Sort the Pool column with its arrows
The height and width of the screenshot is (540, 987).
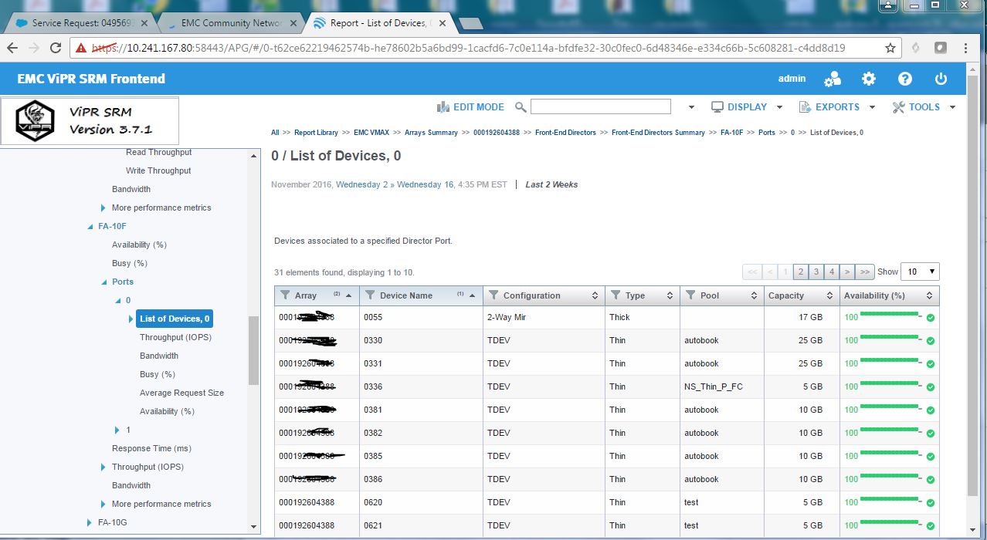(x=754, y=295)
